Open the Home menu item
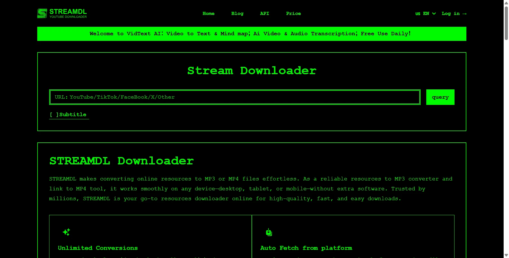The height and width of the screenshot is (258, 509). tap(208, 14)
